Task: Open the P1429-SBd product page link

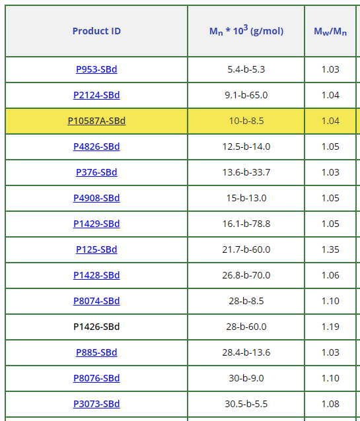Action: [x=96, y=224]
